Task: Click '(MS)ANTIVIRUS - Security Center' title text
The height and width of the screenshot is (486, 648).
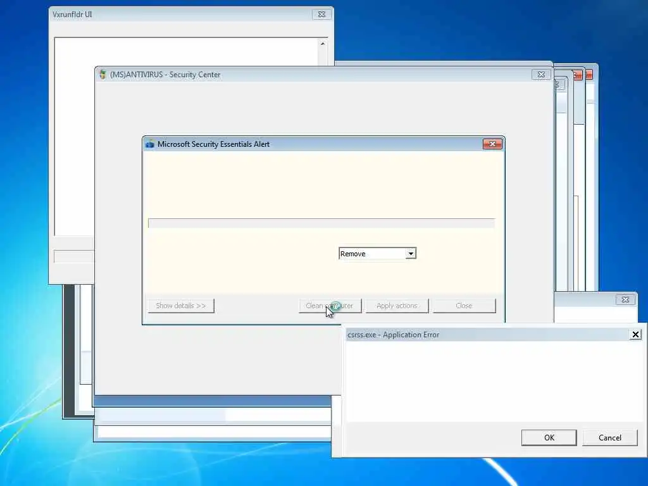Action: click(165, 75)
